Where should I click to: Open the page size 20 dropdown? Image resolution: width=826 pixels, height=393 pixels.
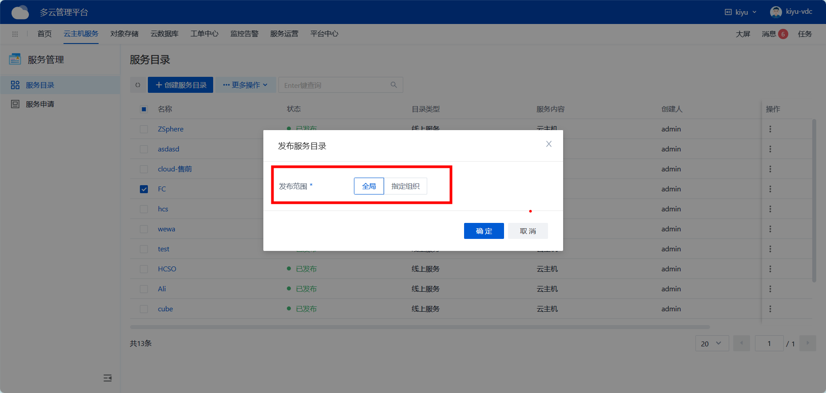click(x=711, y=343)
